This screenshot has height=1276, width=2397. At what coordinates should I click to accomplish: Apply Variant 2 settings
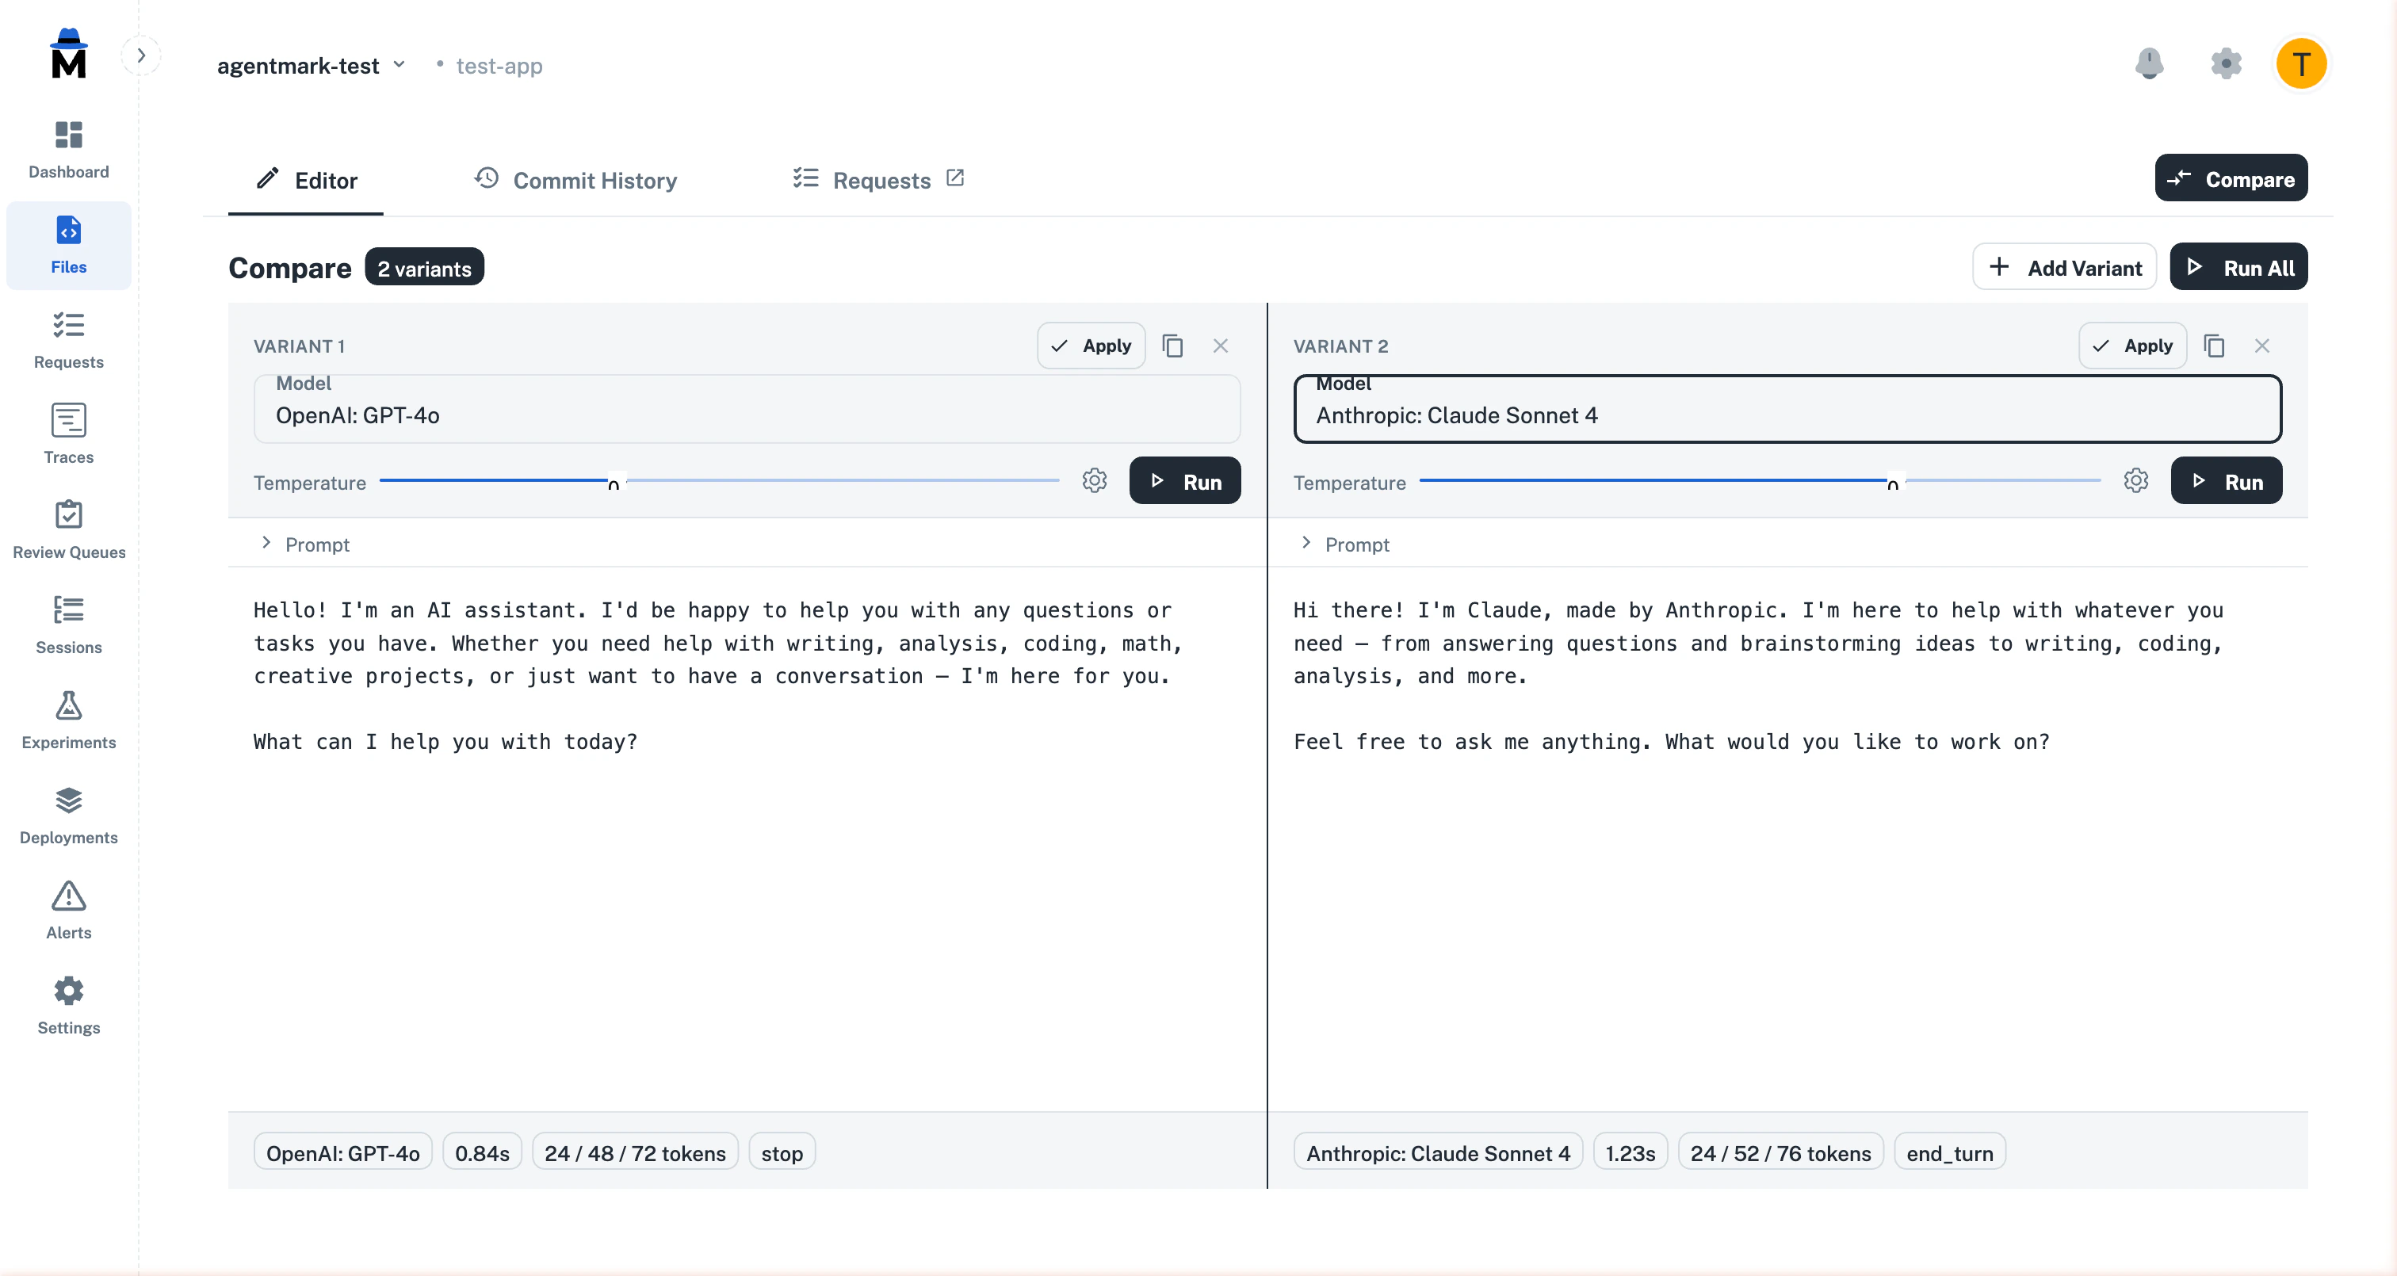point(2133,345)
